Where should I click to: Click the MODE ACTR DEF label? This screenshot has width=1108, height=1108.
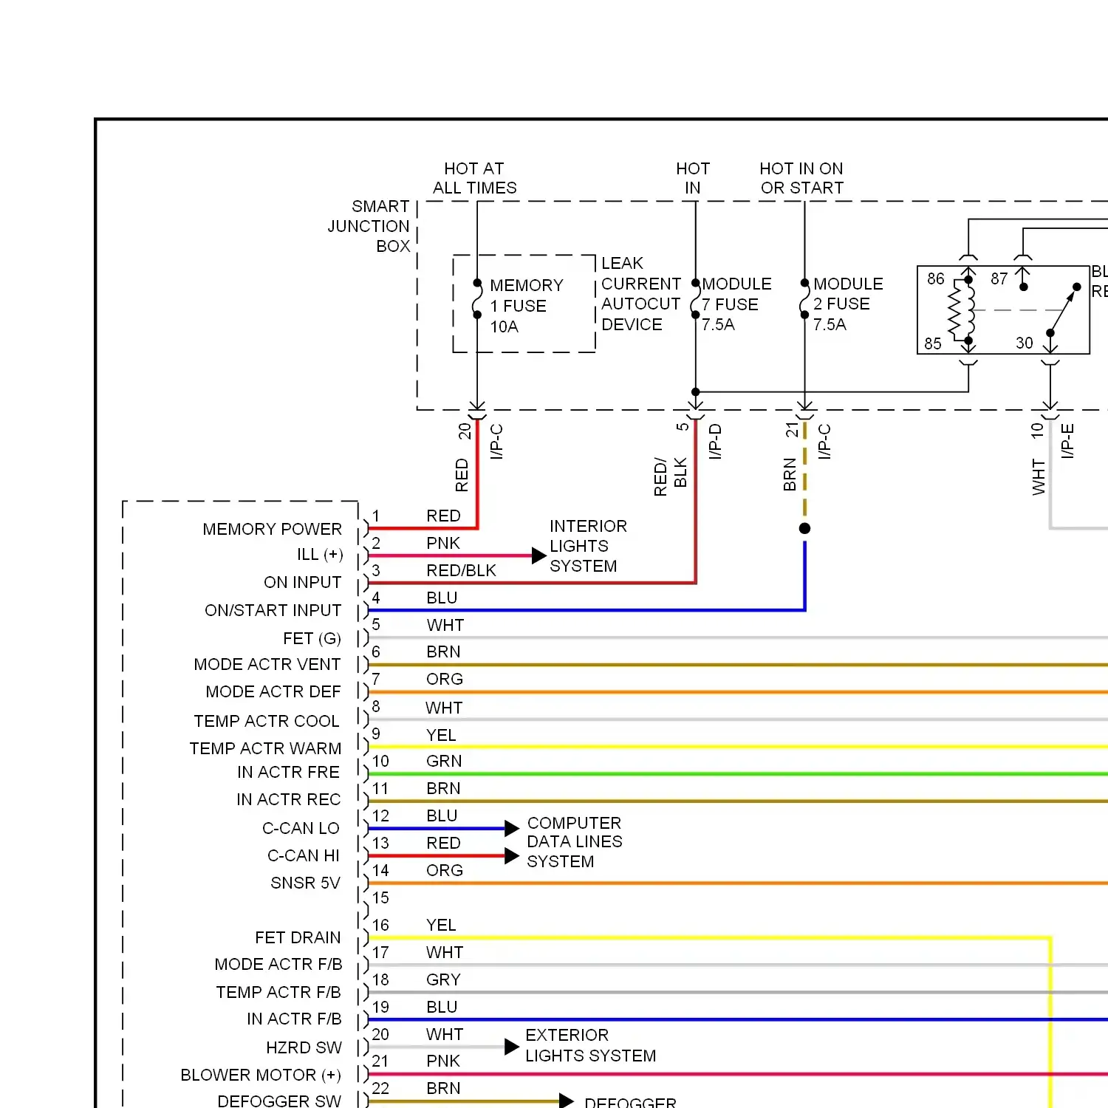[x=273, y=691]
